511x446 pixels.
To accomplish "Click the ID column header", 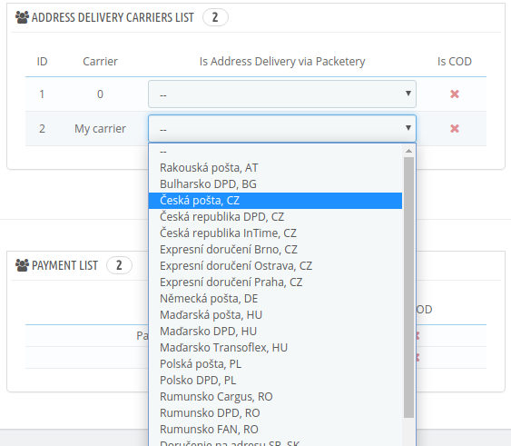I will (42, 62).
